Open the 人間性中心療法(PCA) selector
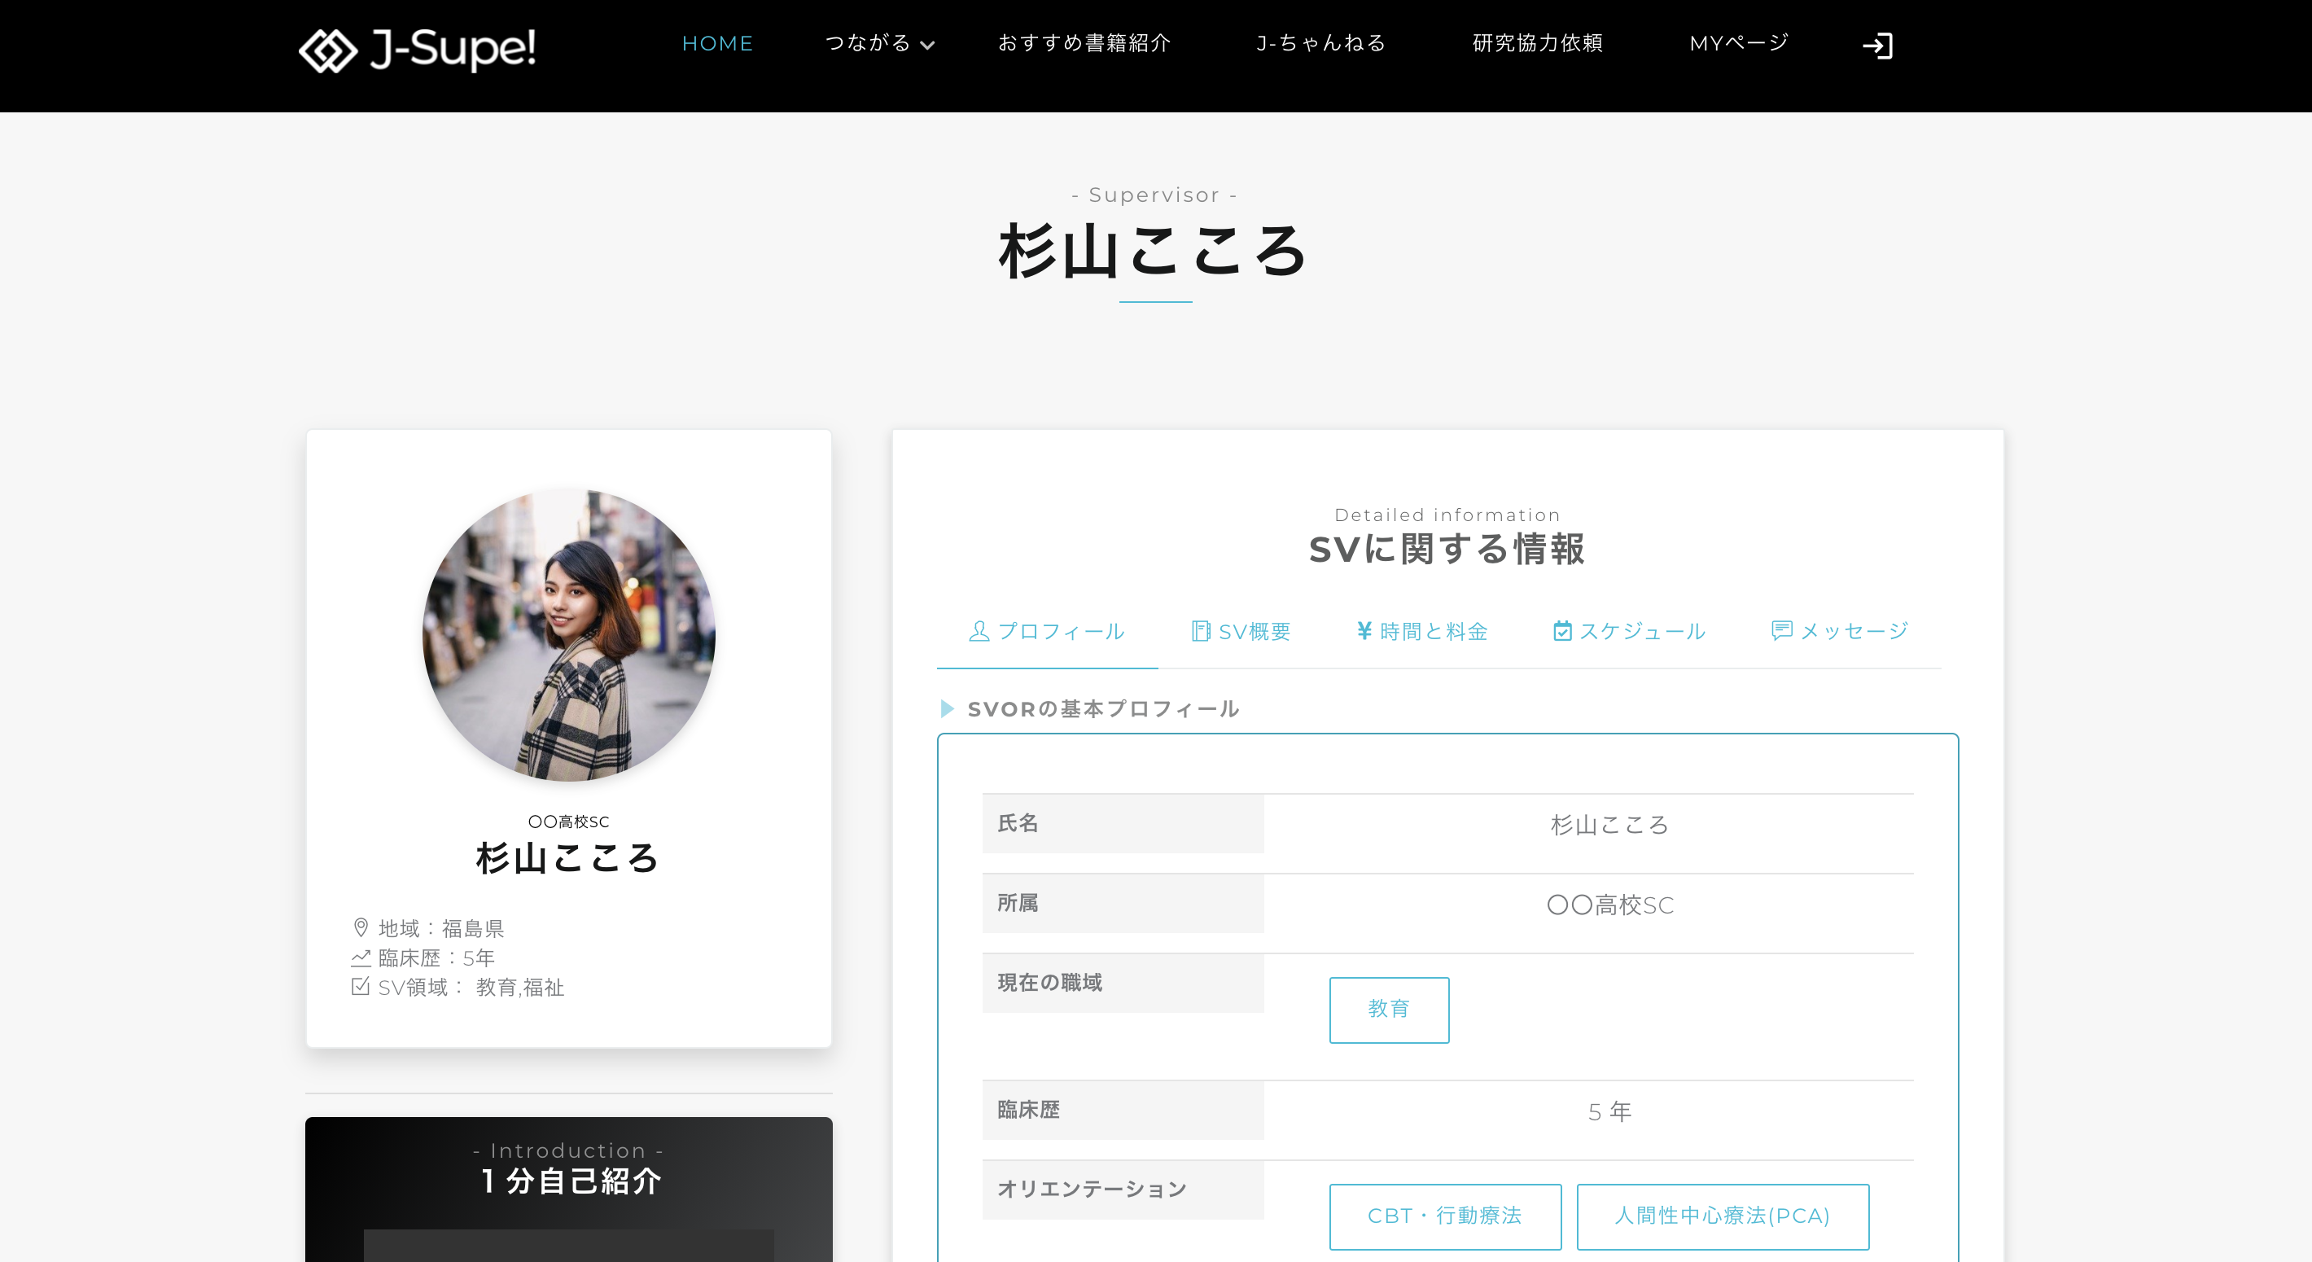 [x=1722, y=1216]
